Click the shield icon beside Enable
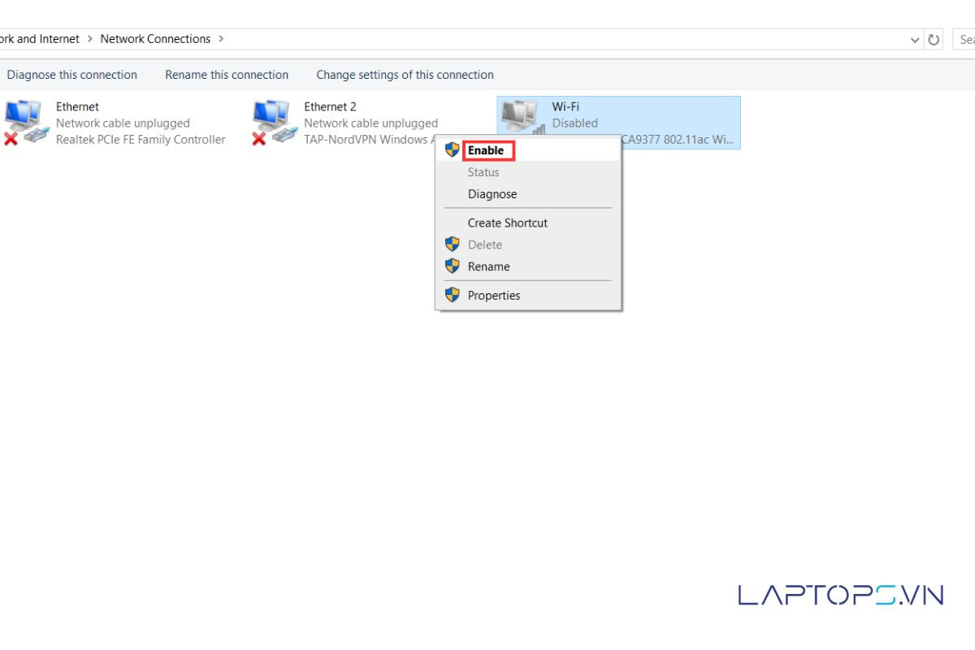The width and height of the screenshot is (975, 650). click(453, 149)
